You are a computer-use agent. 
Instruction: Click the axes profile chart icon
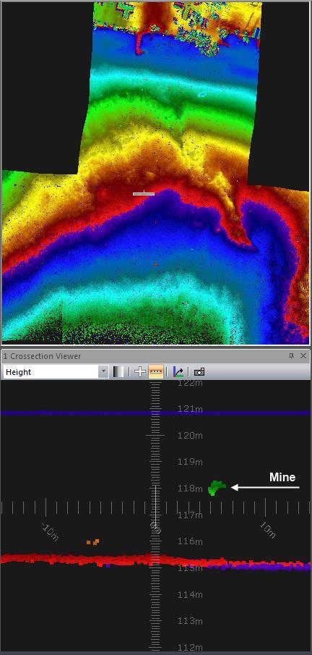178,372
